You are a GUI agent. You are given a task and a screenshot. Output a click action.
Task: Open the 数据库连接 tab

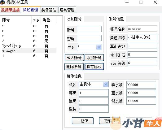click(x=10, y=10)
